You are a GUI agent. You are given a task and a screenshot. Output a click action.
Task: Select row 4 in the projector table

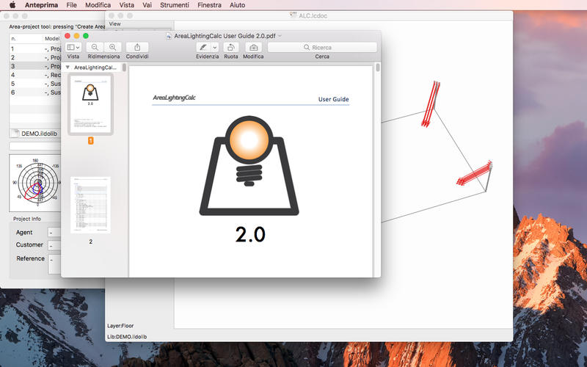point(35,75)
